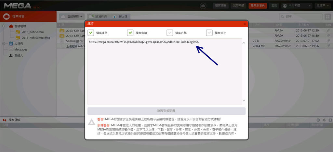Viewport: 333px width, 152px height.
Task: Click the red cloud icon in sidebar header
Action: (7, 16)
